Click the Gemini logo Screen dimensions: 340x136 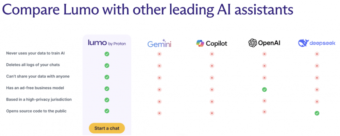pos(159,43)
